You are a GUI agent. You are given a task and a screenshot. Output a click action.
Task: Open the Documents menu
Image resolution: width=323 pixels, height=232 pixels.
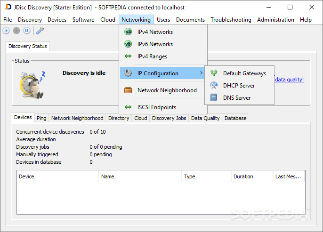pyautogui.click(x=190, y=20)
